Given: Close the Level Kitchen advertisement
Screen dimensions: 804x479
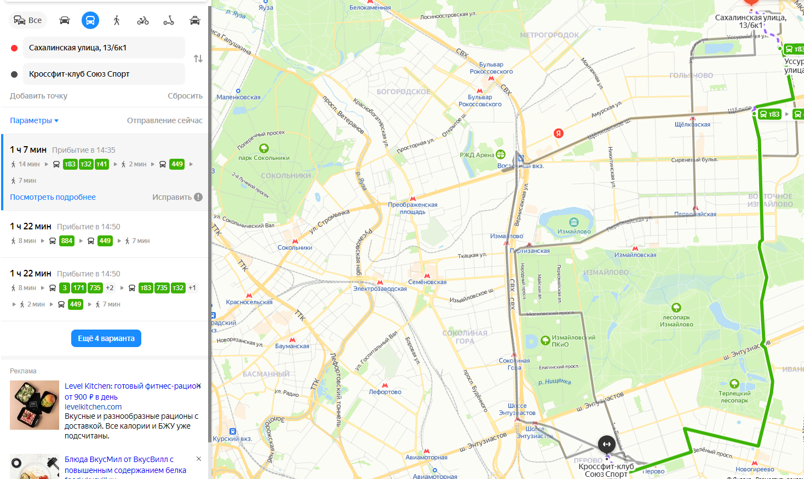Looking at the screenshot, I should [x=199, y=386].
